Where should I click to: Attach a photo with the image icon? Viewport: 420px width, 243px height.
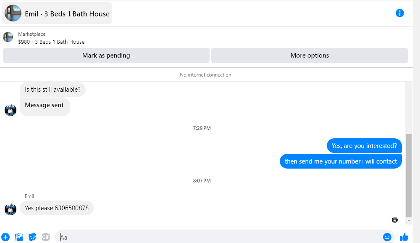pyautogui.click(x=19, y=237)
